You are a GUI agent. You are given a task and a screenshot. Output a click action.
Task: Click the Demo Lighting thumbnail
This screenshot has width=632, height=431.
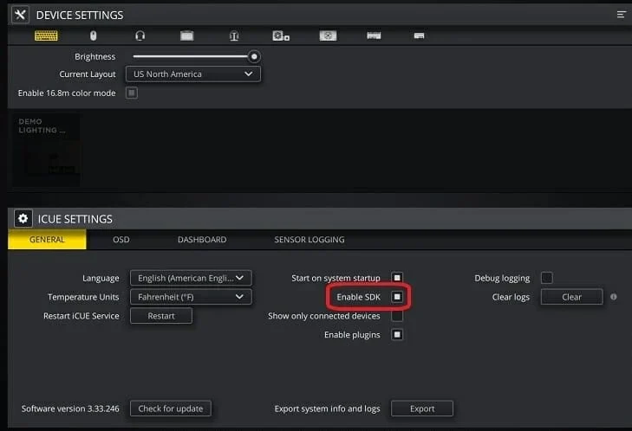point(46,150)
